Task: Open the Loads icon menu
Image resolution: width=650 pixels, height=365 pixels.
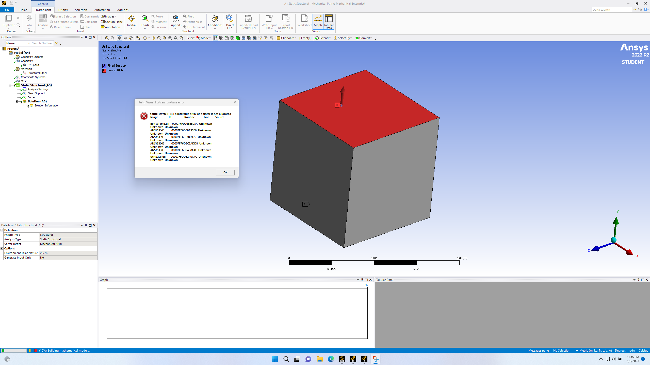Action: click(145, 19)
